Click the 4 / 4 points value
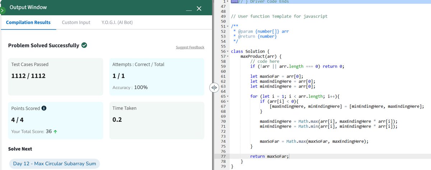 point(18,120)
